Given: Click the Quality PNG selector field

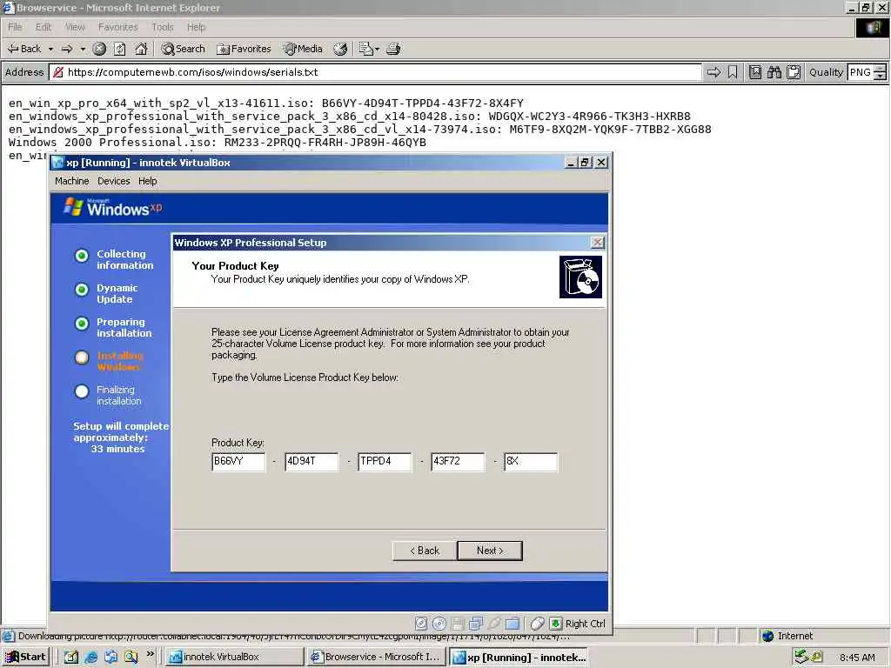Looking at the screenshot, I should pos(861,72).
